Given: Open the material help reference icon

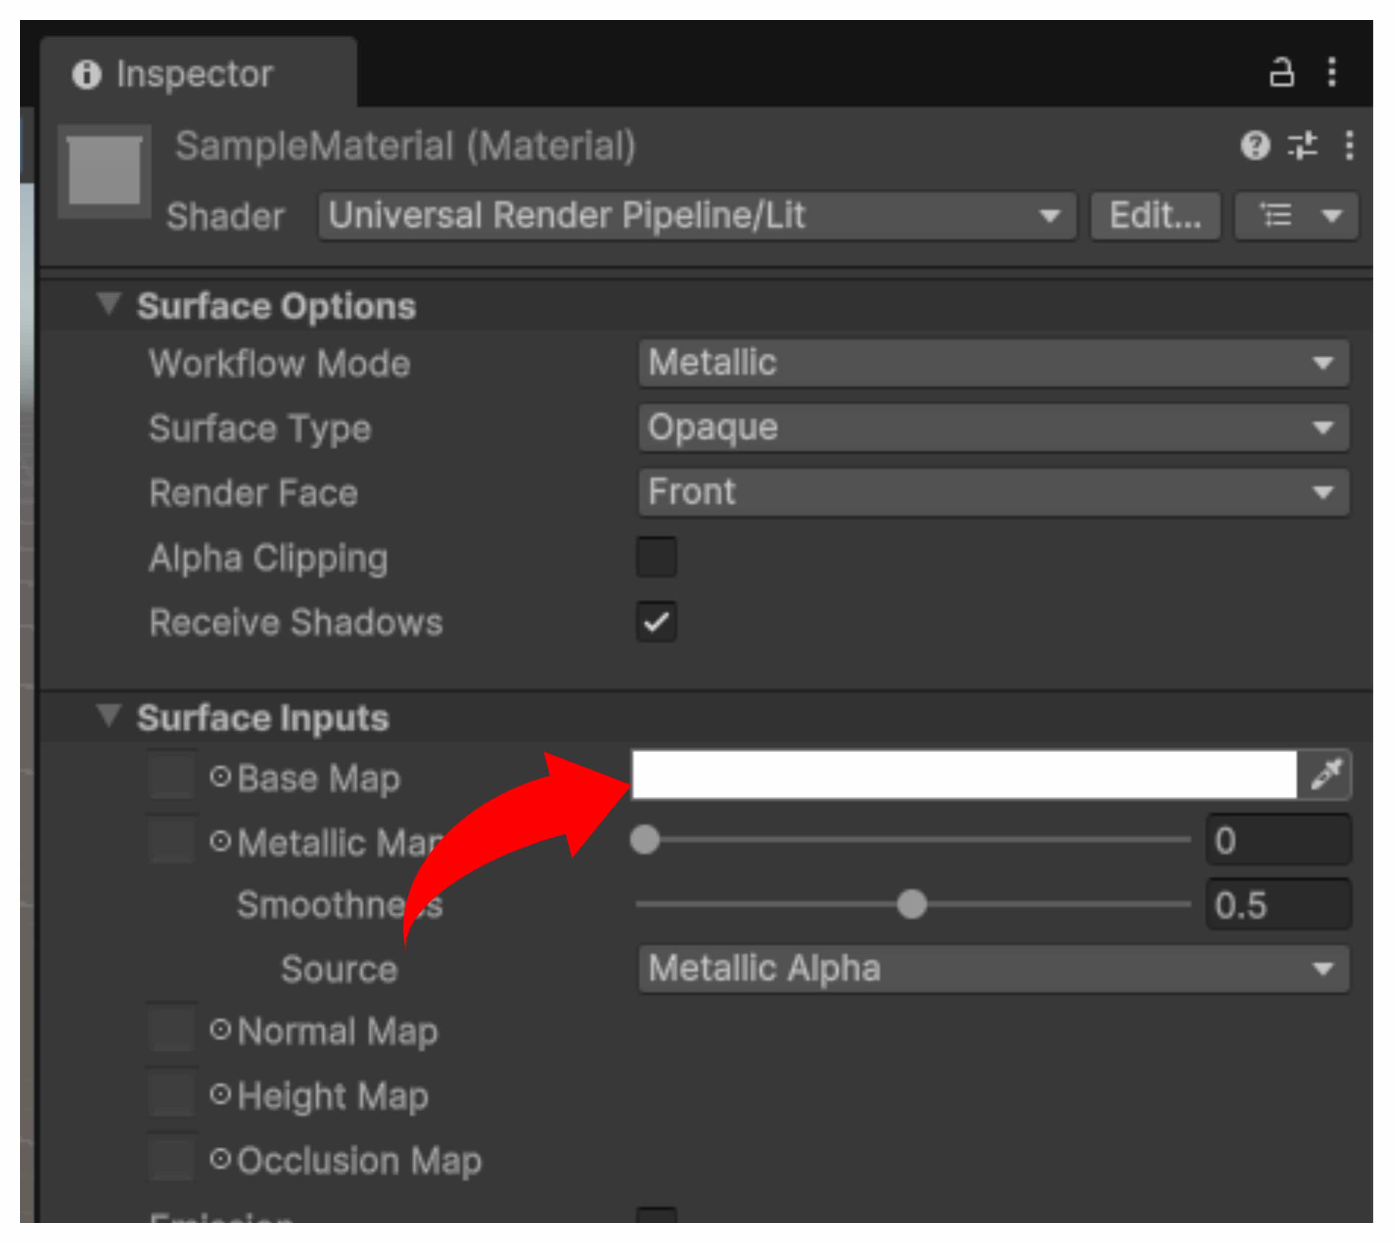Looking at the screenshot, I should point(1255,145).
